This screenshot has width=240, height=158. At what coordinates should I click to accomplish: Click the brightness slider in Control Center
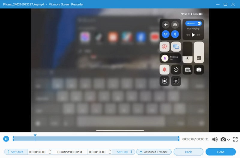[187, 52]
